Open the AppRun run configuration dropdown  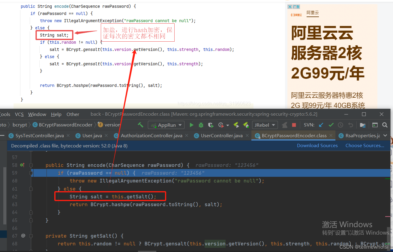tap(166, 125)
